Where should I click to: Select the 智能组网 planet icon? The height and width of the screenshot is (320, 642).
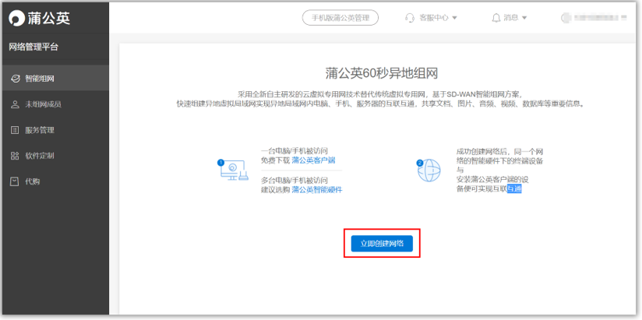coord(15,79)
